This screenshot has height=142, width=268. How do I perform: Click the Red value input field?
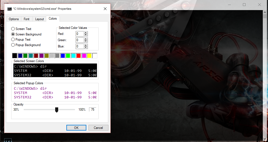point(80,34)
